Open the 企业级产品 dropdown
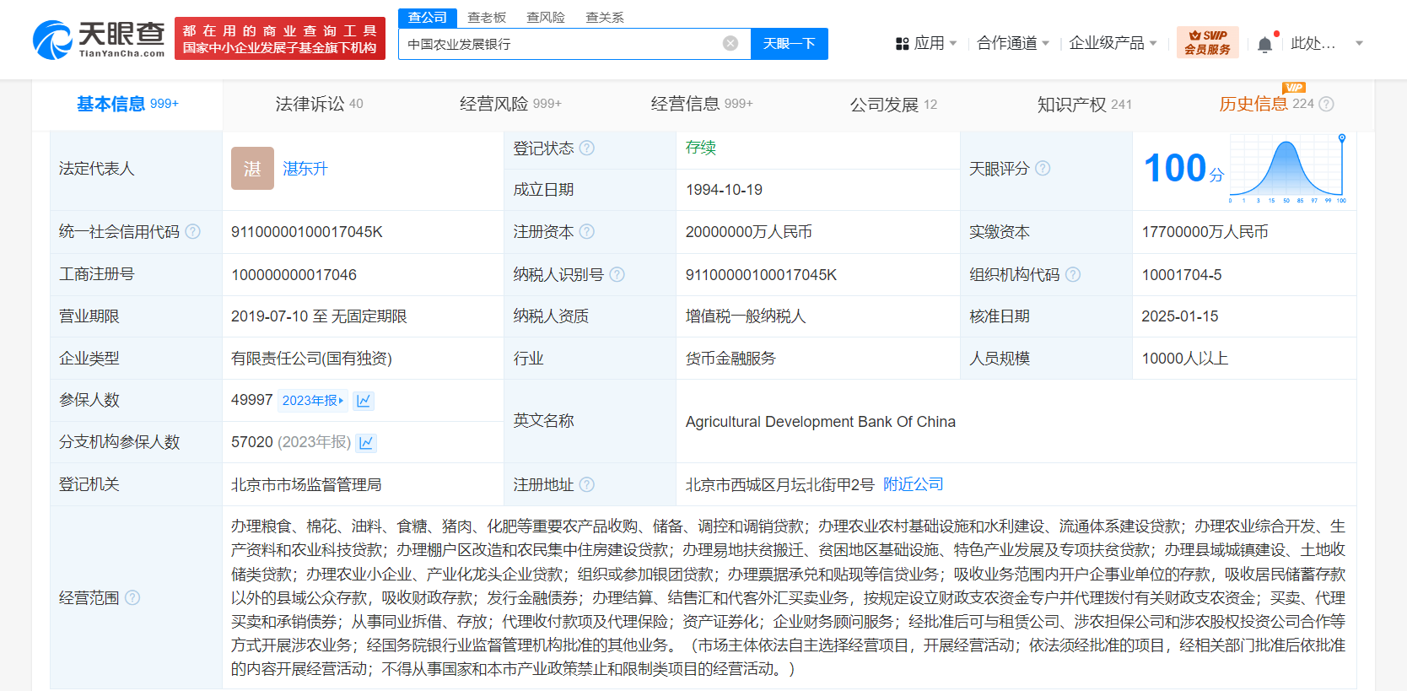1407x691 pixels. tap(1112, 43)
